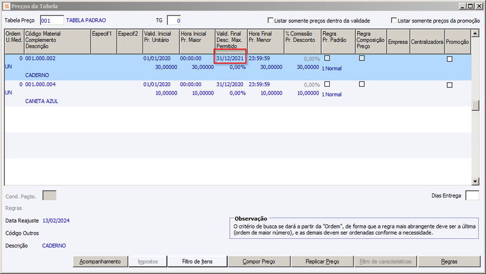The width and height of the screenshot is (486, 274).
Task: Select the CANETA AZUL row
Action: (x=238, y=93)
